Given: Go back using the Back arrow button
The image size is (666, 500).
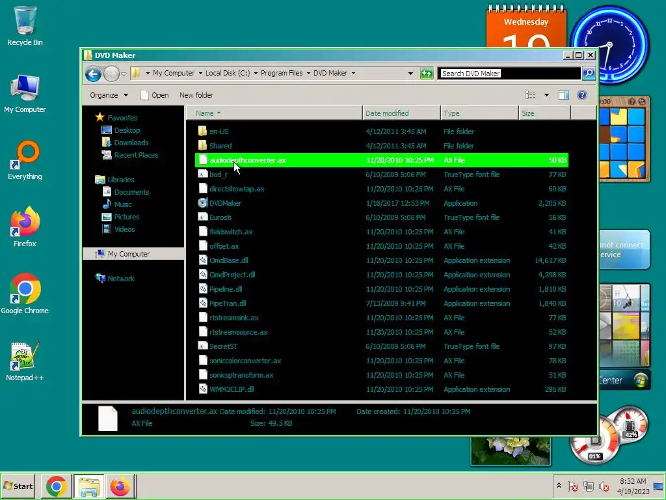Looking at the screenshot, I should 93,74.
